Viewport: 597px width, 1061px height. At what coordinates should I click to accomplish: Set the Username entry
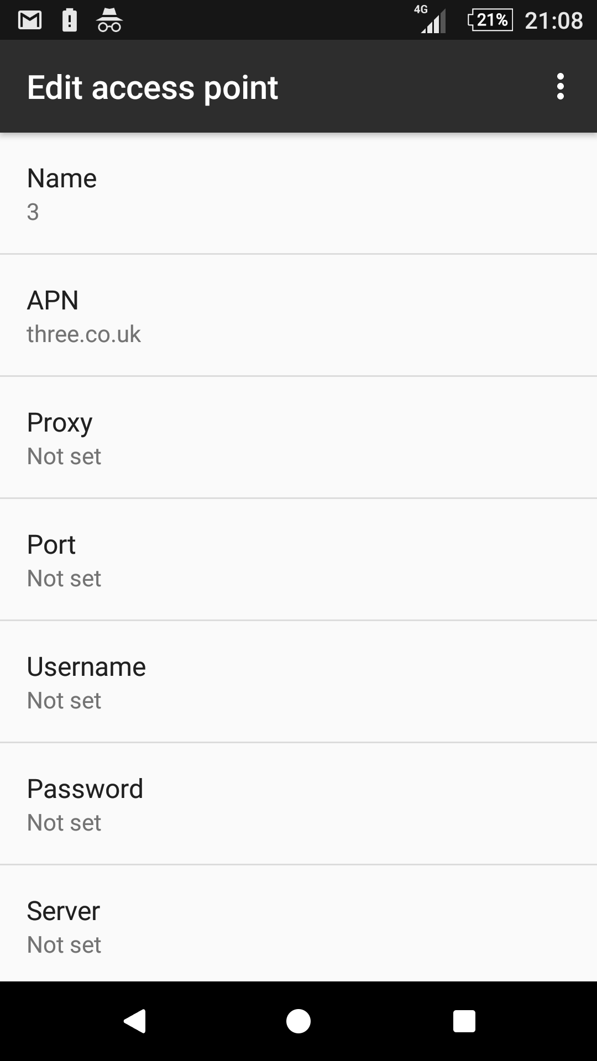[298, 682]
